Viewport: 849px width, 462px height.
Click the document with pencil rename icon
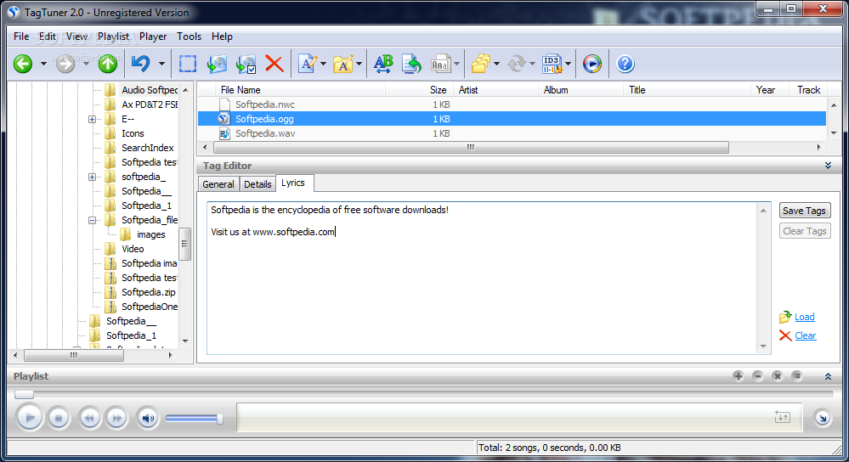point(308,64)
